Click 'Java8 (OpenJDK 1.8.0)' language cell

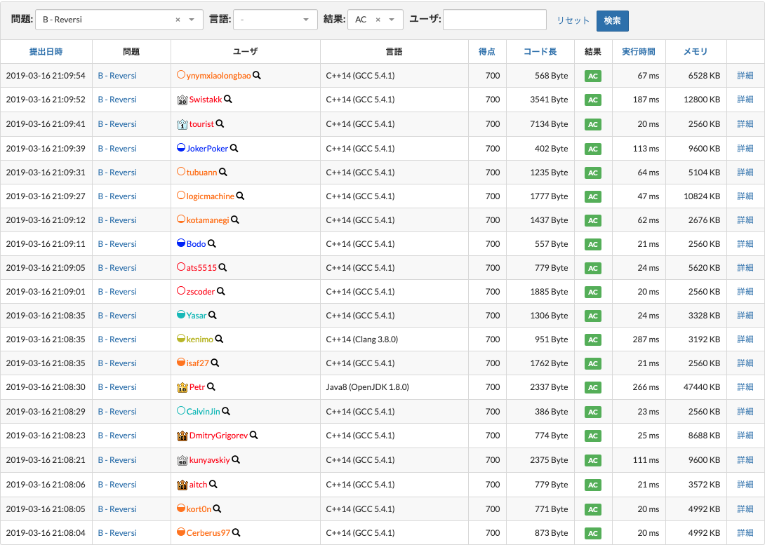point(367,387)
